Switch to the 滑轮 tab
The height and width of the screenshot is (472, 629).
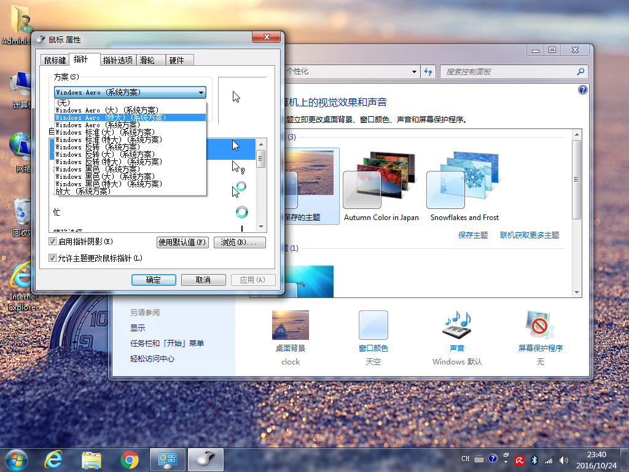pos(150,60)
